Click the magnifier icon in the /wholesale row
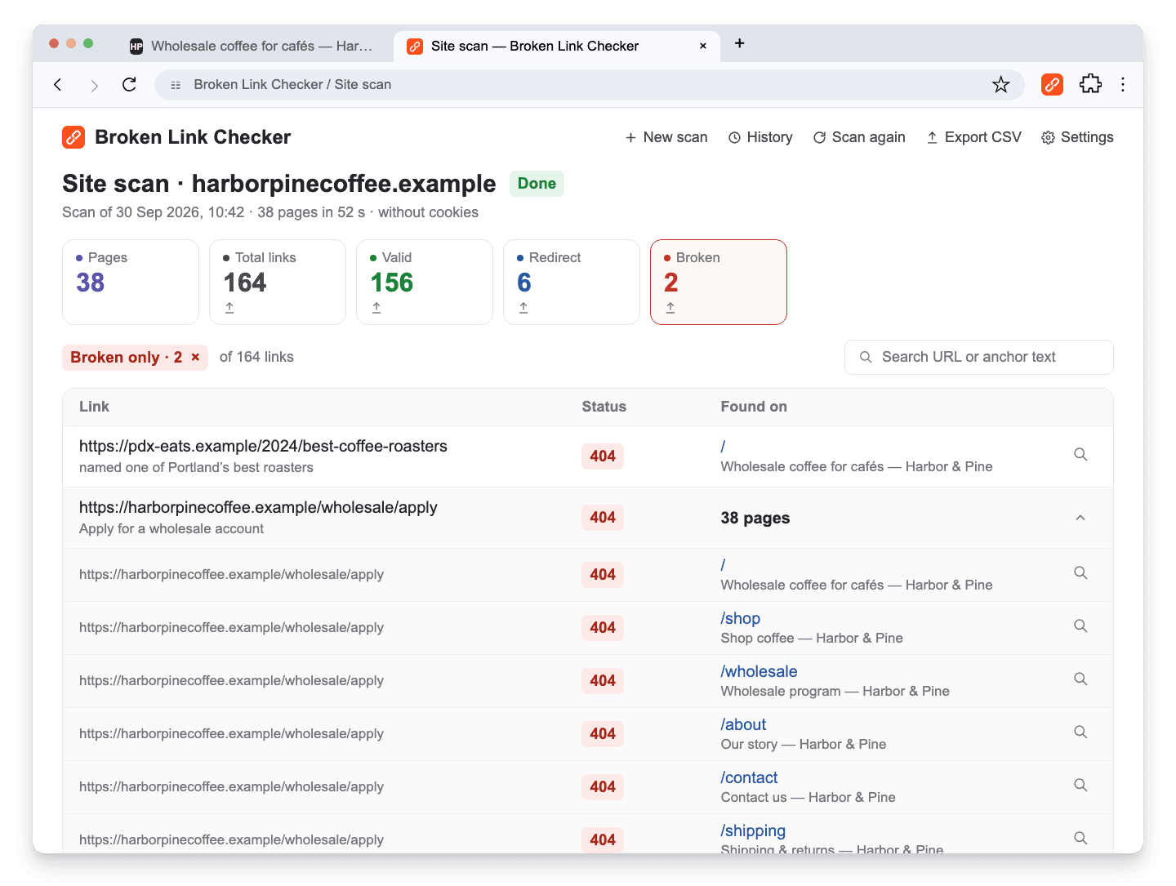The width and height of the screenshot is (1176, 886). (x=1080, y=679)
